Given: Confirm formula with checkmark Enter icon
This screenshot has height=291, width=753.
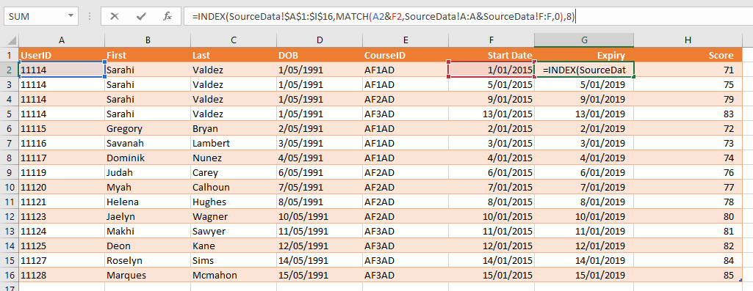Looking at the screenshot, I should 141,16.
